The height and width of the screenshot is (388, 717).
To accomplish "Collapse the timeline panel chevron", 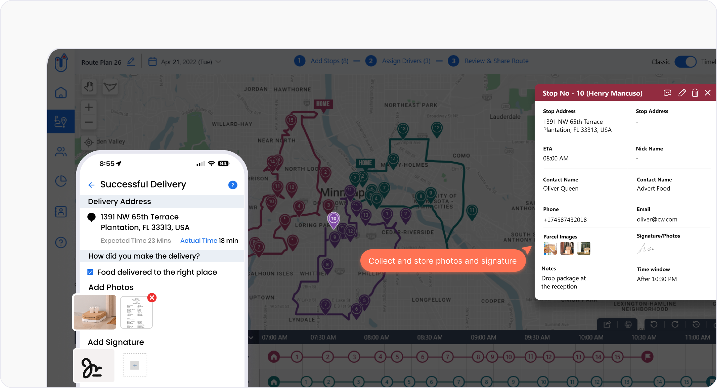I will coord(251,337).
